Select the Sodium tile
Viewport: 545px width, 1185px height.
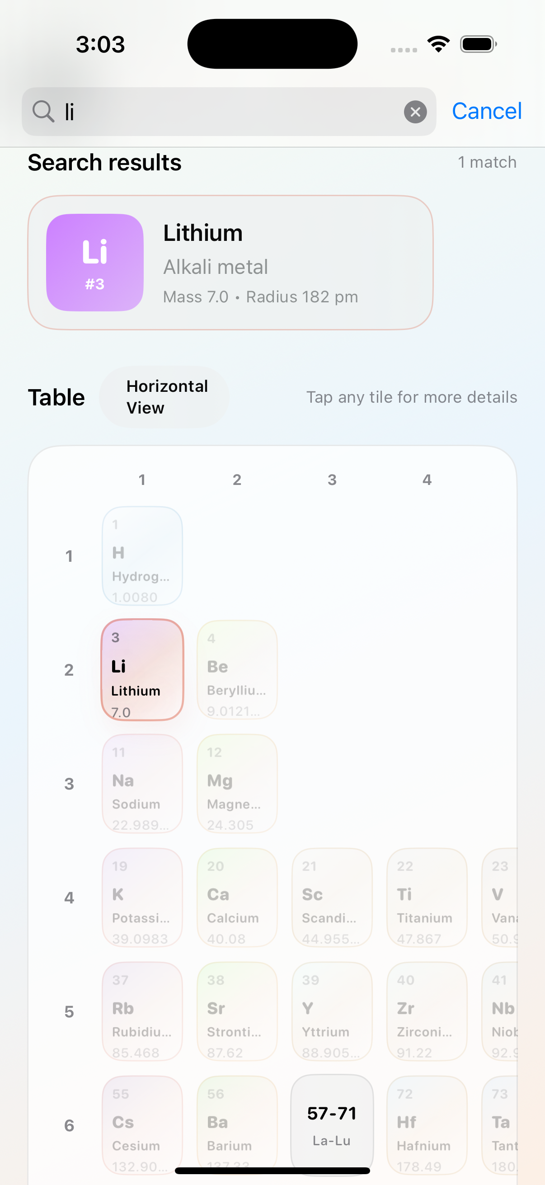coord(142,783)
